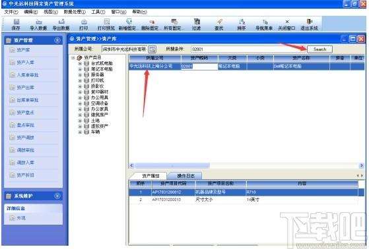Click the horizontal scrollbar left arrow of asset grid

(x=131, y=166)
